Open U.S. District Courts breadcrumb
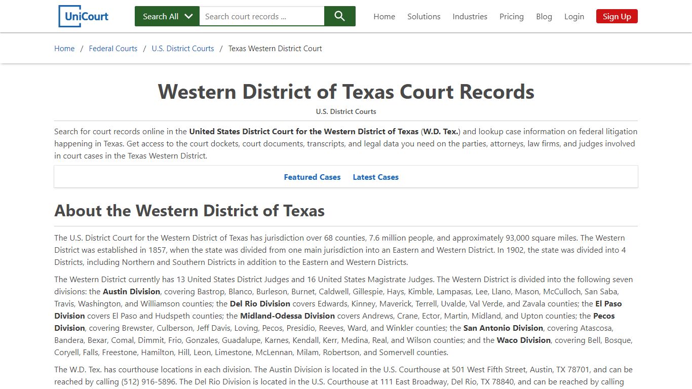This screenshot has width=692, height=389. (183, 49)
